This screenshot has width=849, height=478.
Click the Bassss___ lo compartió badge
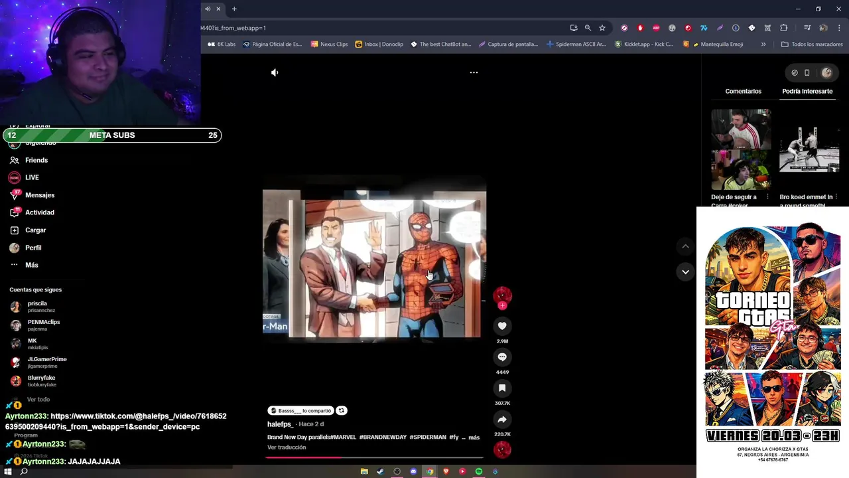click(x=300, y=410)
